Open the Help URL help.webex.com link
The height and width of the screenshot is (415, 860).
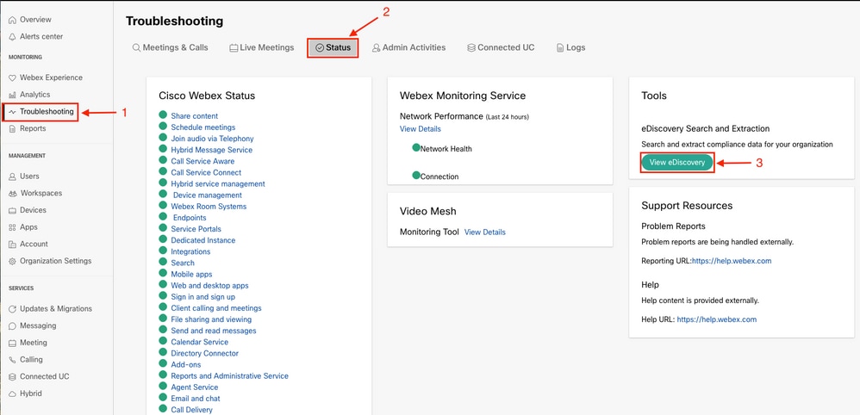[x=717, y=319]
